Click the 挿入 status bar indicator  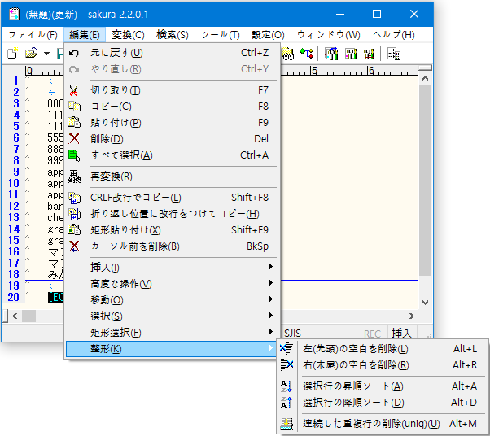tap(401, 333)
